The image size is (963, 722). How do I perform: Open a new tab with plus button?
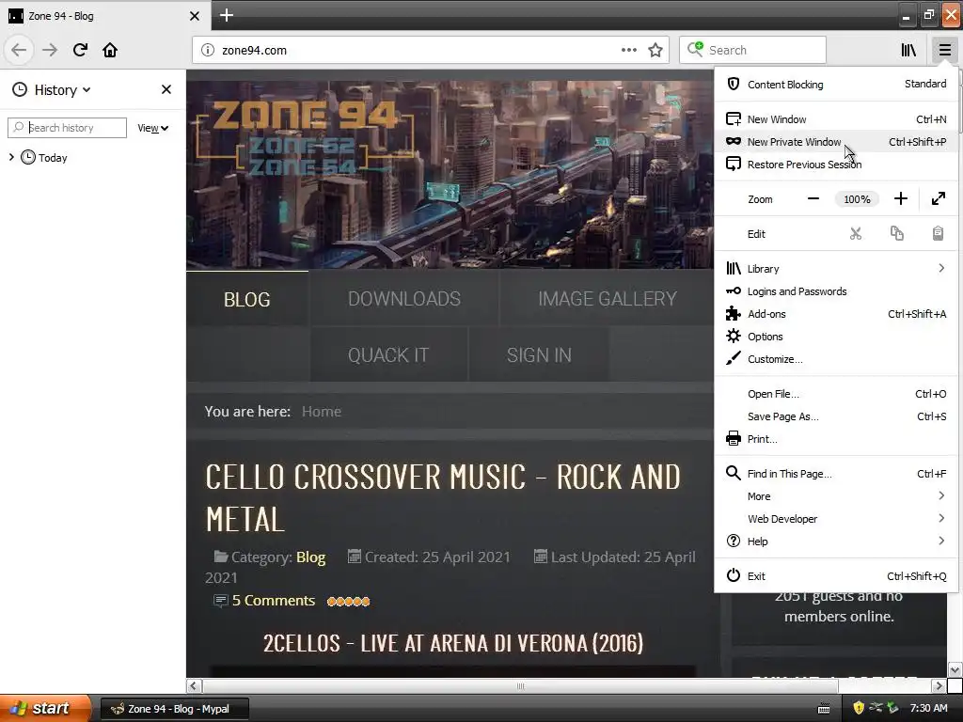tap(226, 15)
